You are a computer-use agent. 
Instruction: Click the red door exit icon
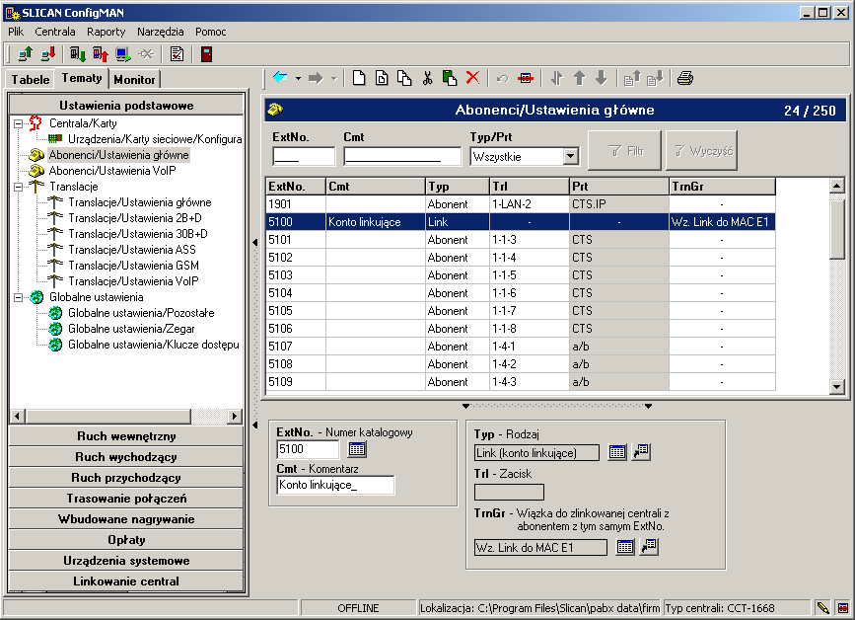click(206, 54)
